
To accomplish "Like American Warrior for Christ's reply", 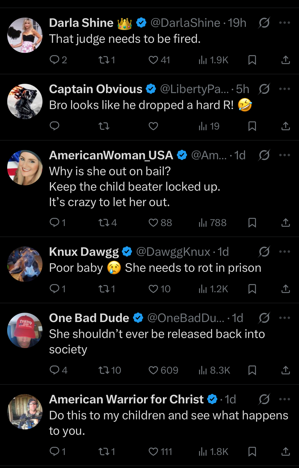I will (x=153, y=452).
